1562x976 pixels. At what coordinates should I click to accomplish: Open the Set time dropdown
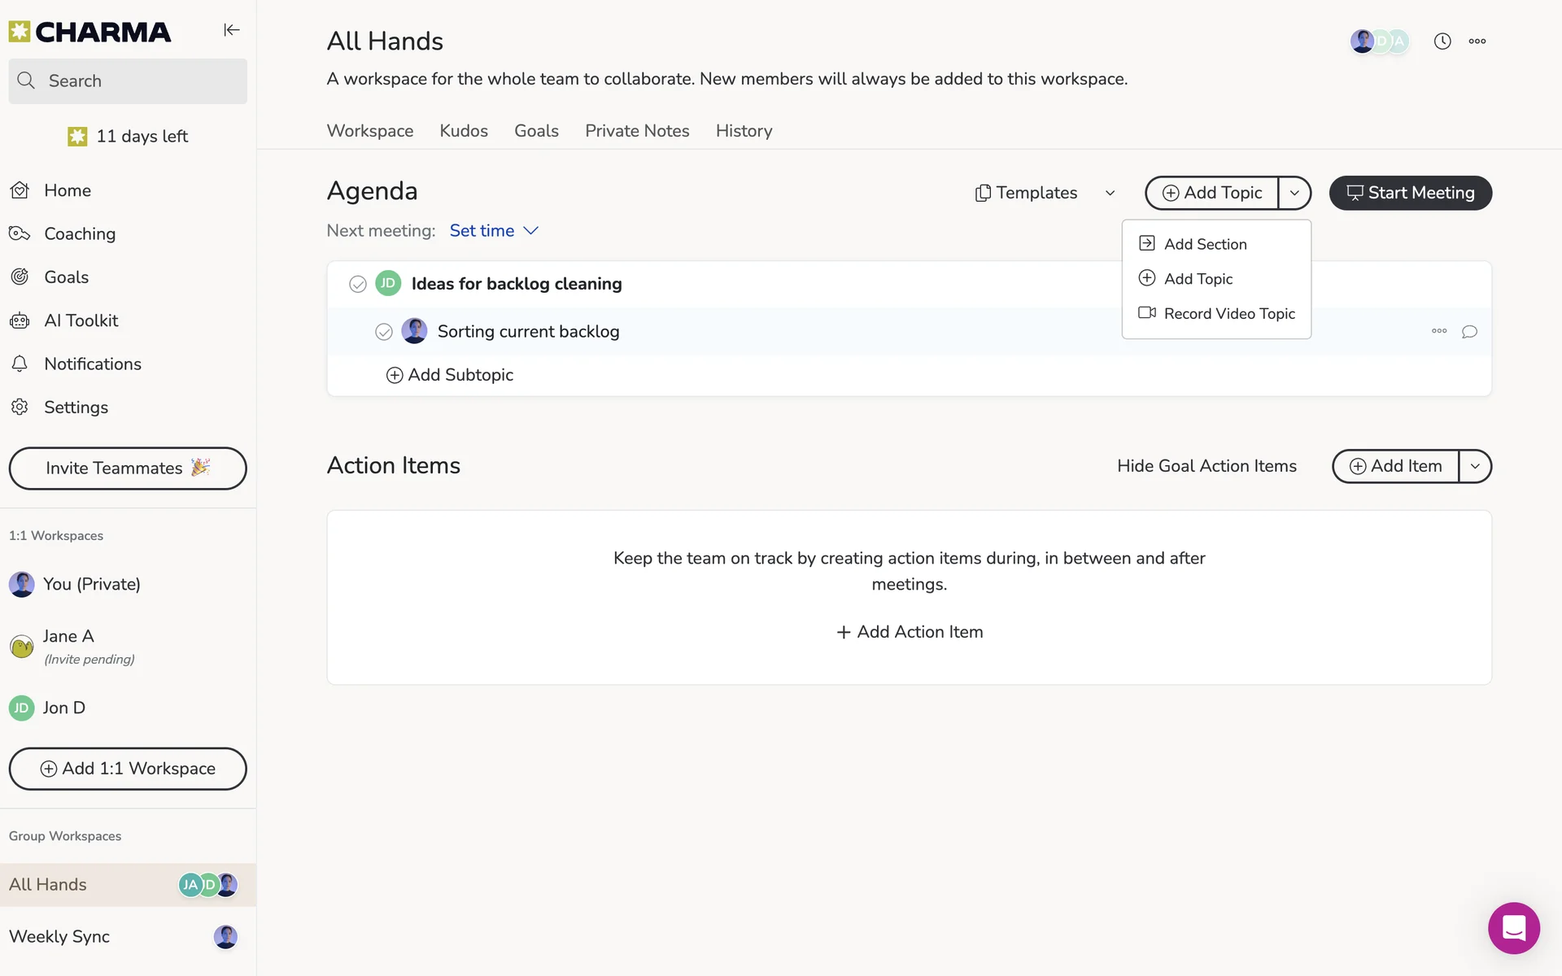point(493,231)
